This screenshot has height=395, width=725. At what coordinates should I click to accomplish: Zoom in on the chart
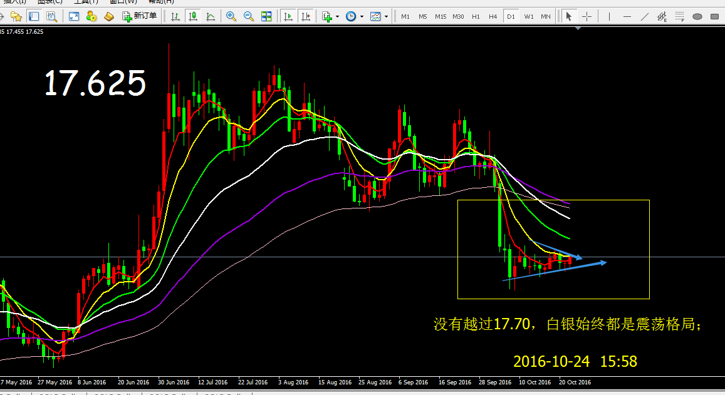tap(231, 17)
